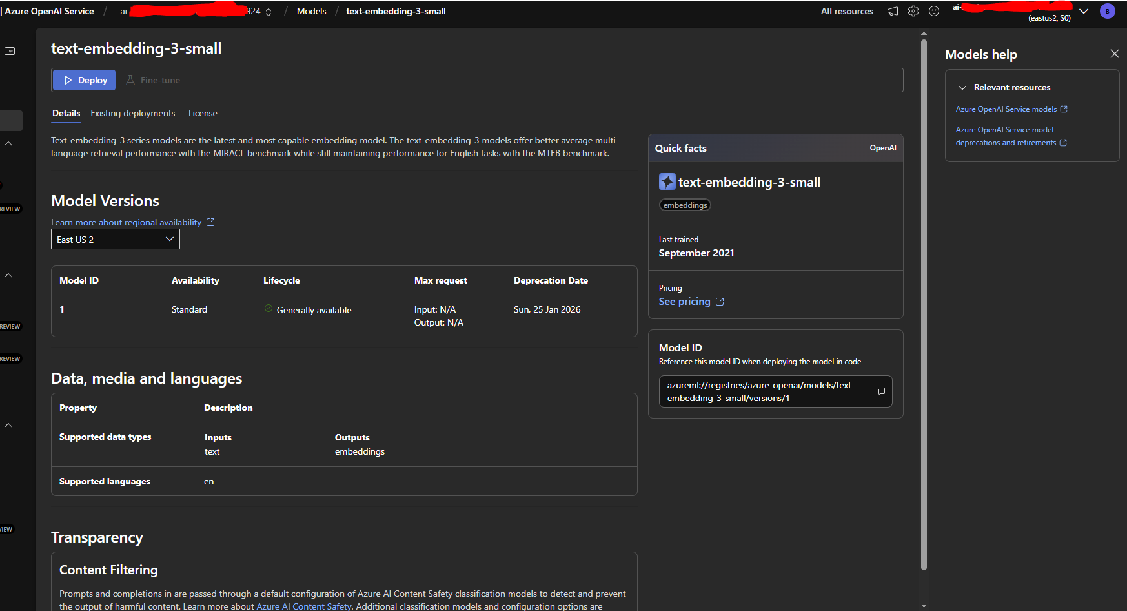The height and width of the screenshot is (611, 1127).
Task: Open the account dropdown near (eastus2, S0)
Action: coord(1084,11)
